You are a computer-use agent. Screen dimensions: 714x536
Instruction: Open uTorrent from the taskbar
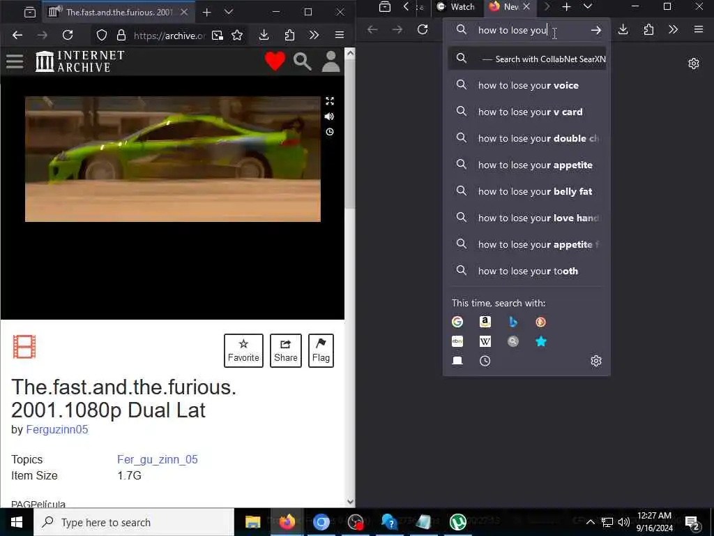[x=457, y=522]
